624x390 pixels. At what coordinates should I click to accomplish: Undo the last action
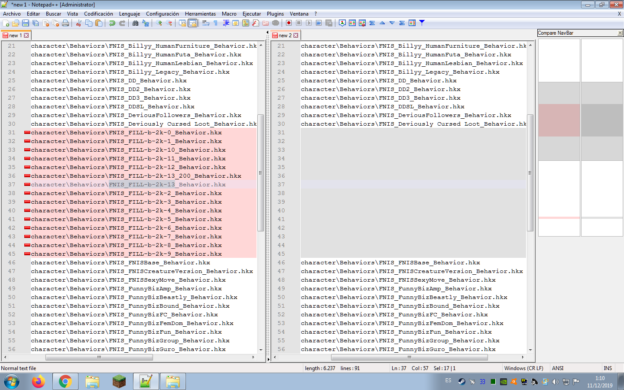coord(112,23)
